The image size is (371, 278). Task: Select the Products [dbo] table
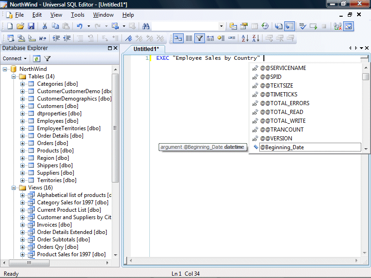[x=55, y=151]
